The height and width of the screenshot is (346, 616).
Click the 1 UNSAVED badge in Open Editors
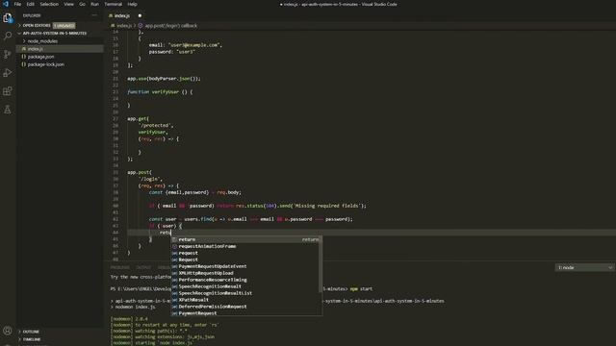(x=64, y=26)
